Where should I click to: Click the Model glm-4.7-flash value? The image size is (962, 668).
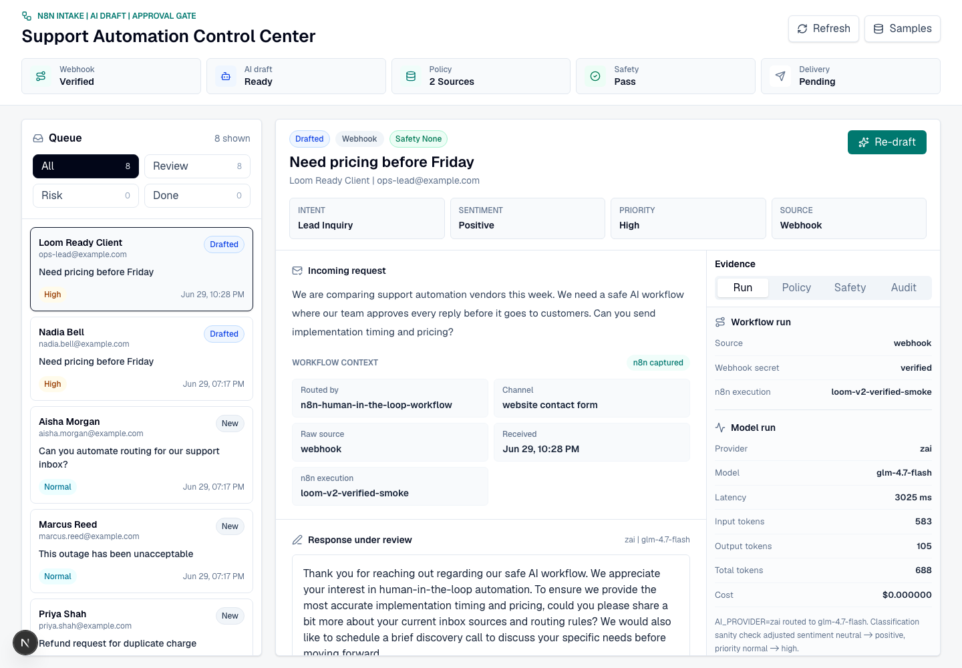(x=904, y=473)
